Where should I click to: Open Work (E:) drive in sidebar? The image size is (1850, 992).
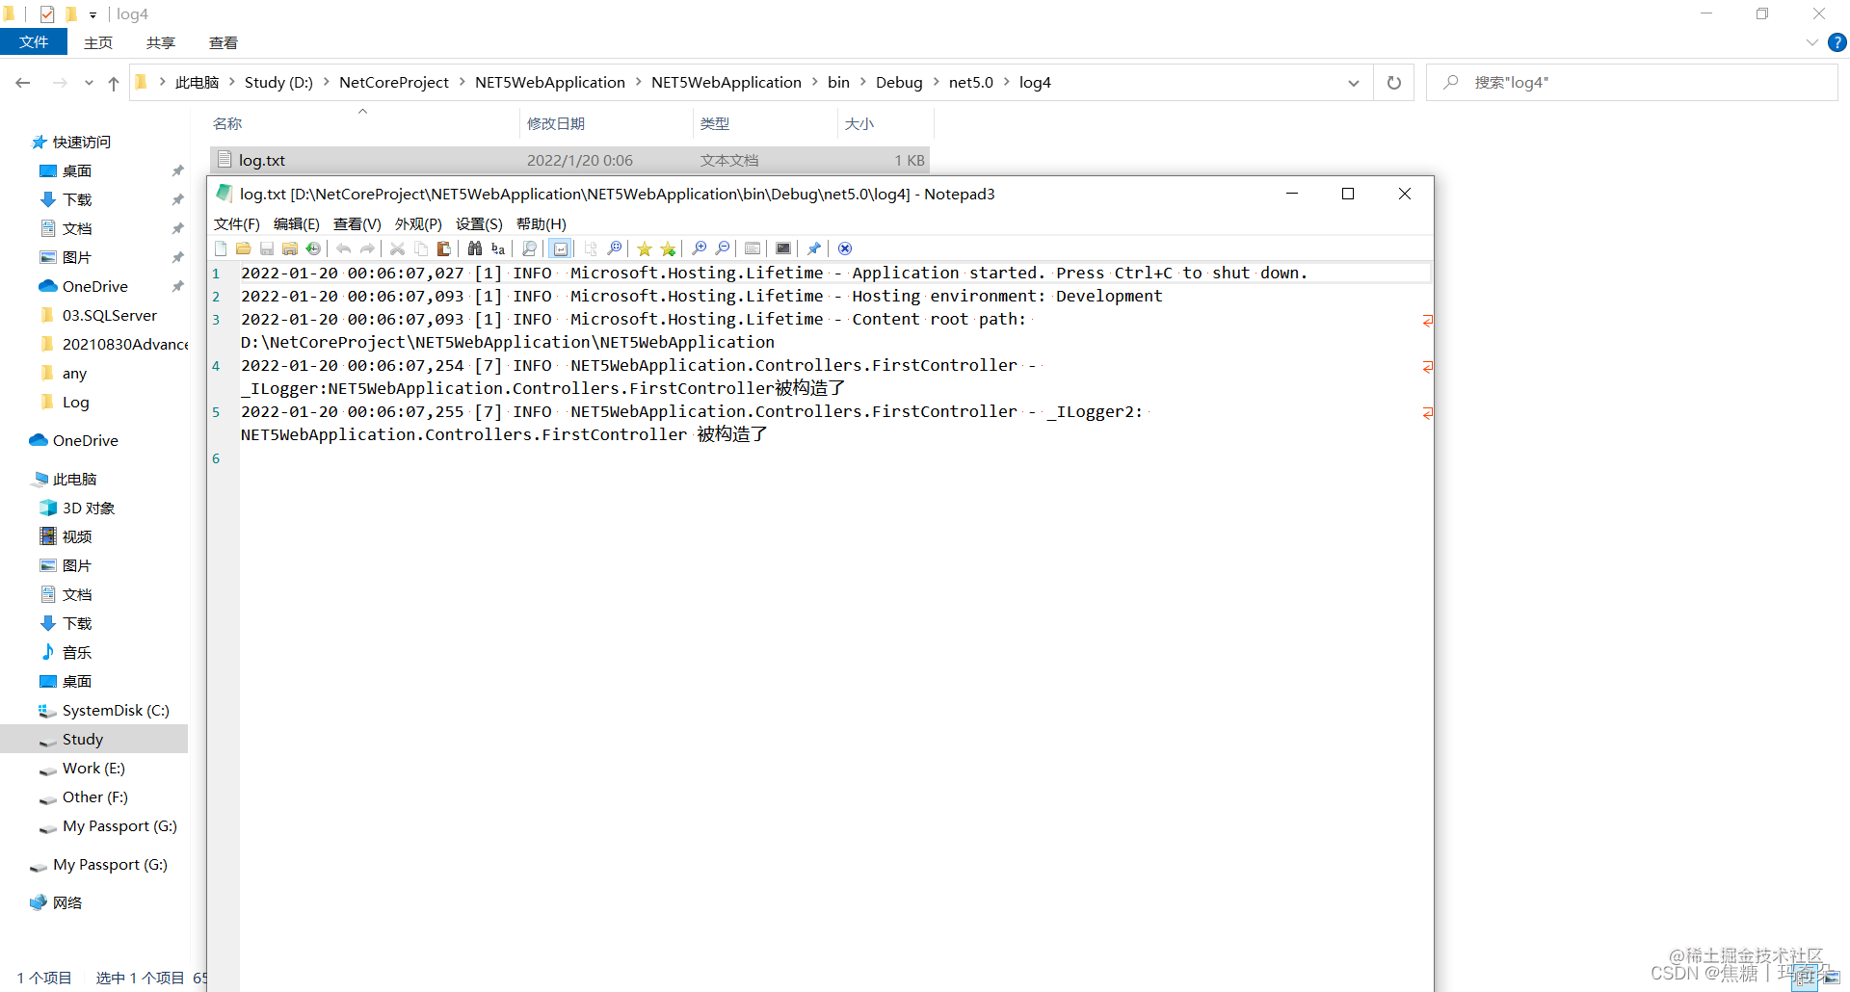tap(93, 768)
